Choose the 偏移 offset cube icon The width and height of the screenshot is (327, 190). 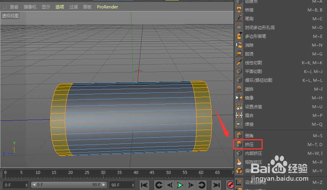click(x=239, y=171)
